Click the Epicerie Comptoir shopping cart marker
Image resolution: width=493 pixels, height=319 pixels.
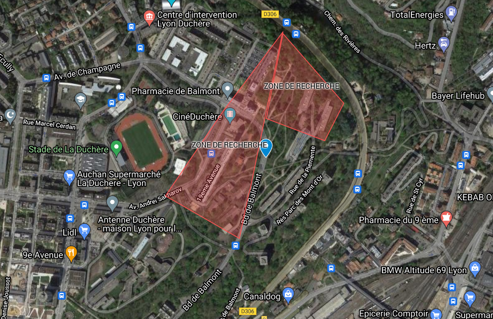pyautogui.click(x=436, y=314)
